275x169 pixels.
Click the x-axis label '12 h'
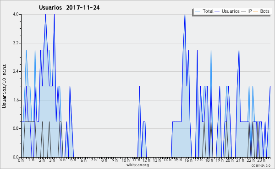[x=146, y=160]
